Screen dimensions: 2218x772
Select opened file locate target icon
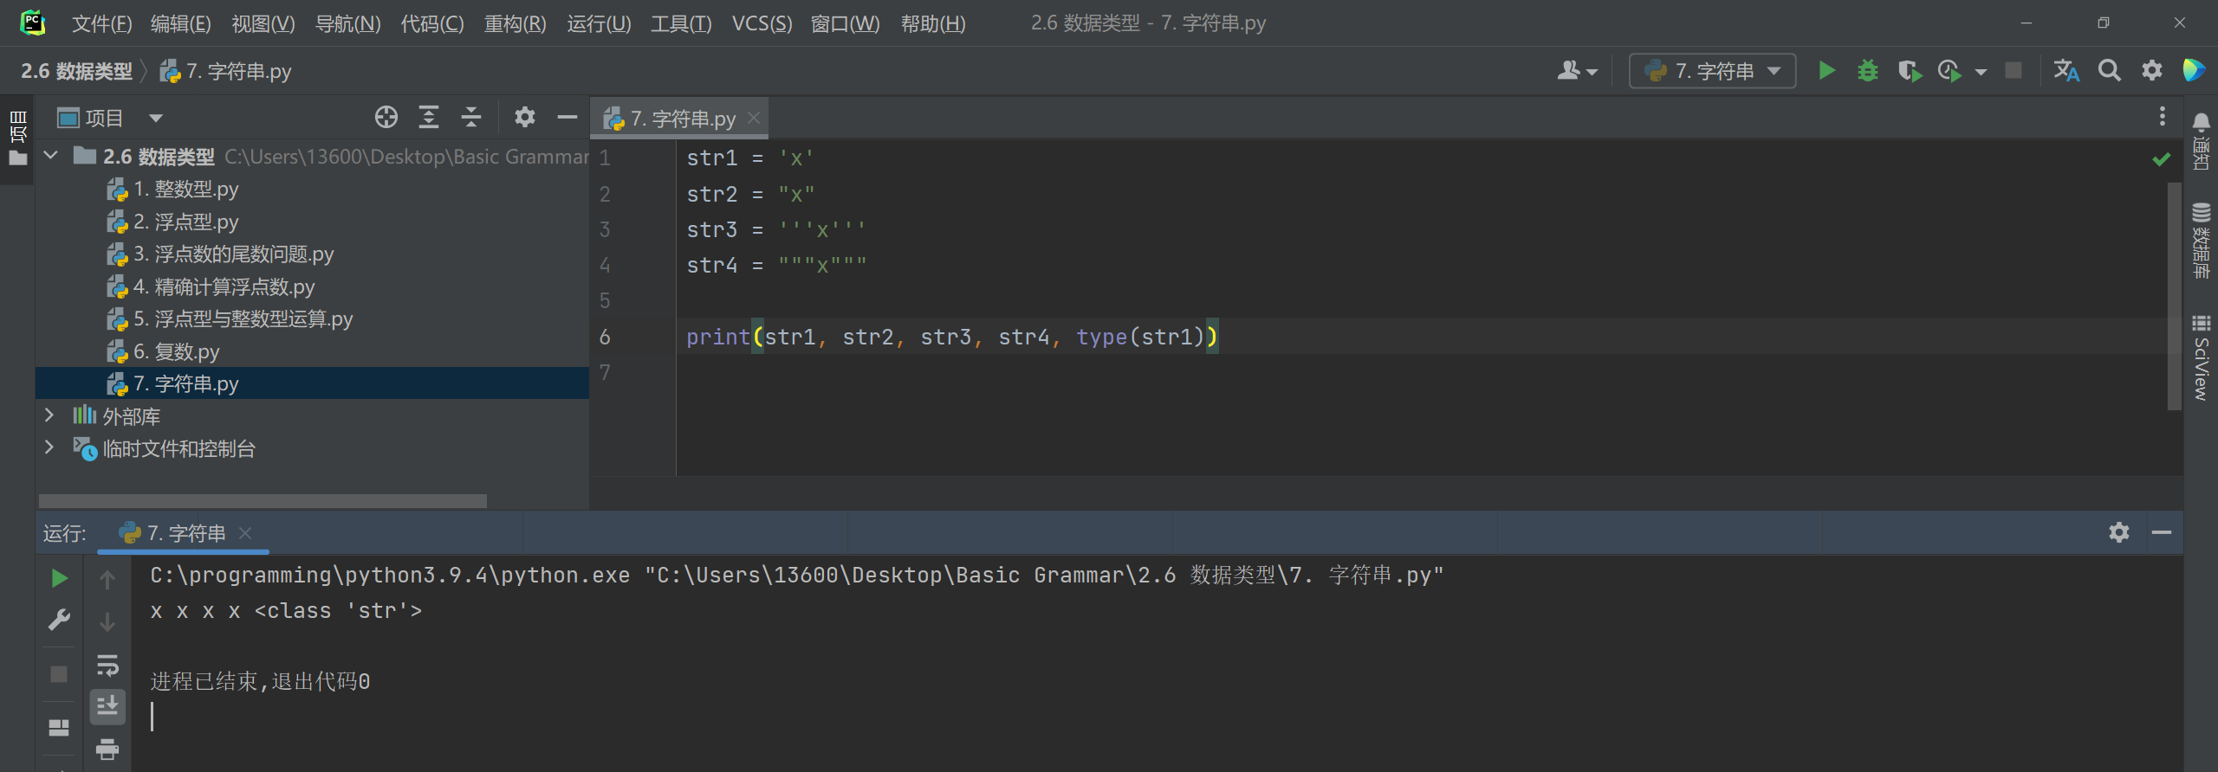click(386, 117)
